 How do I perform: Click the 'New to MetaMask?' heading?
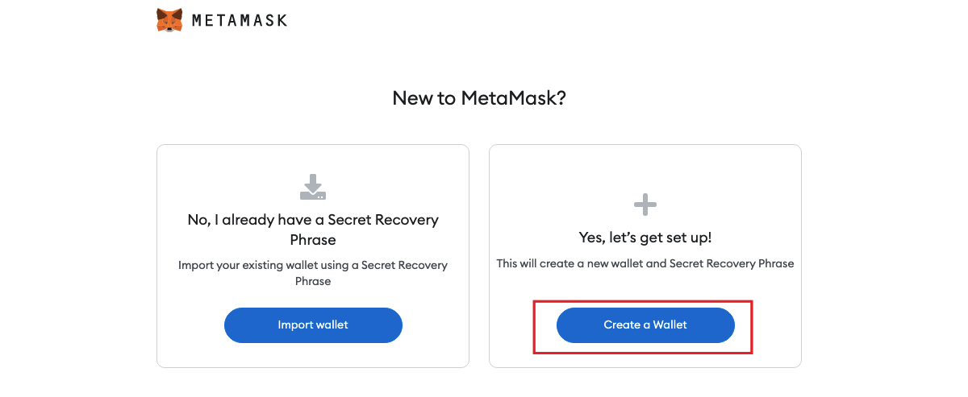click(479, 98)
